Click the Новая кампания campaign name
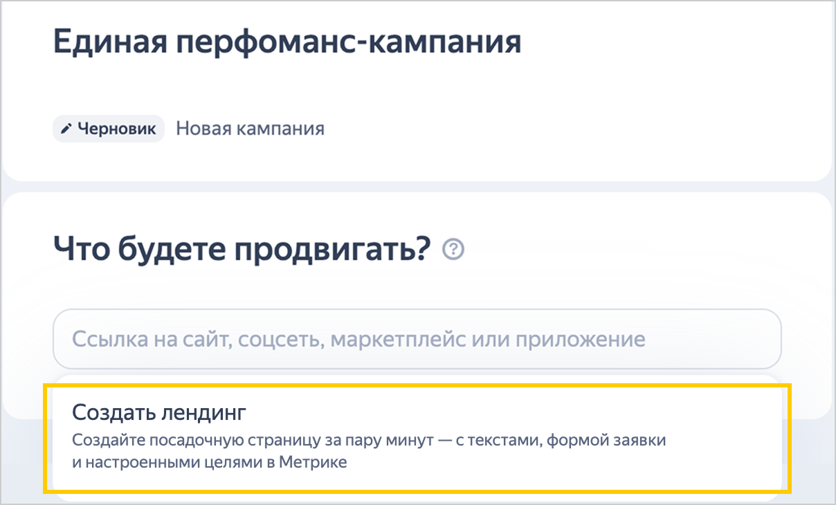 [x=250, y=129]
